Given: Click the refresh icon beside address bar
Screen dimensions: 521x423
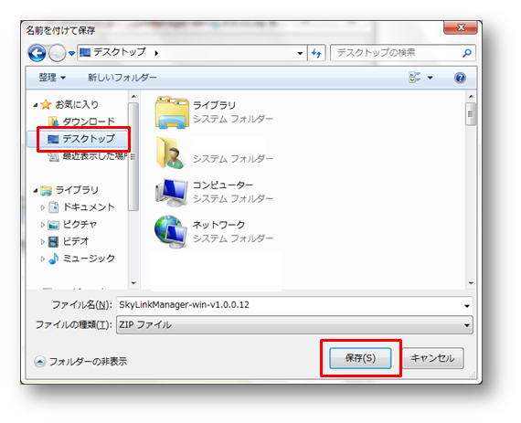Looking at the screenshot, I should click(x=316, y=53).
